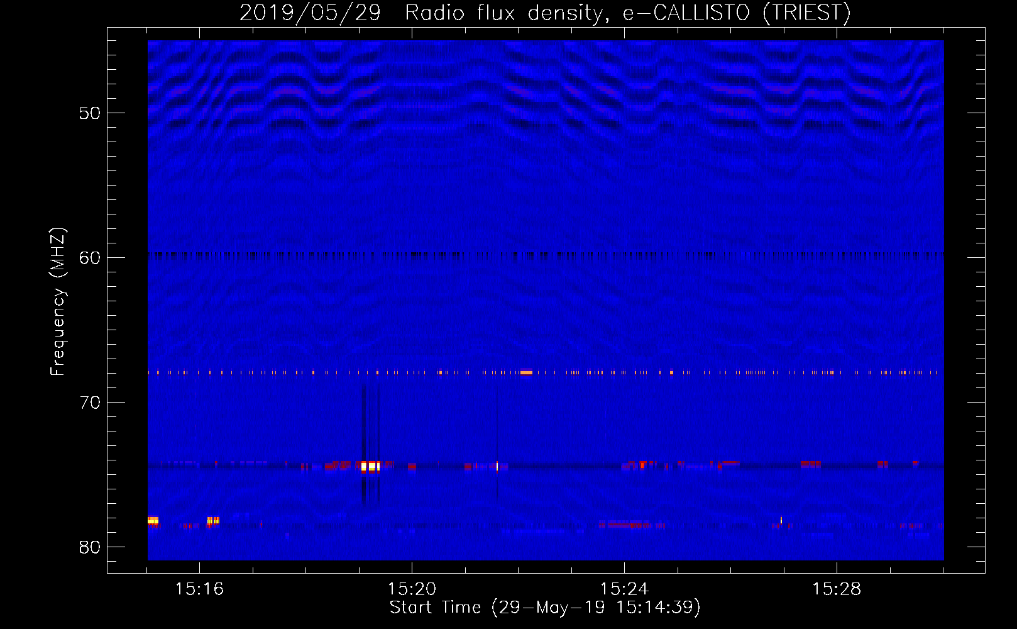Click the 15:20 time tick label
This screenshot has height=629, width=1017.
pyautogui.click(x=412, y=589)
